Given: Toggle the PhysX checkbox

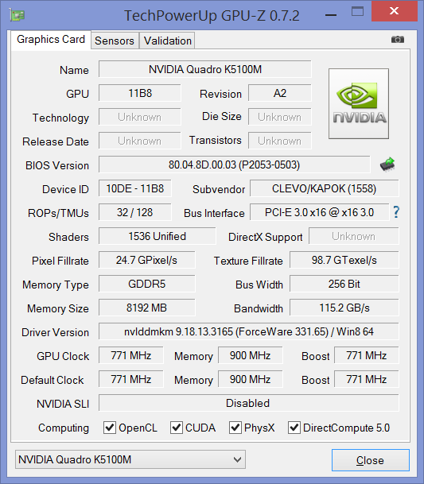Looking at the screenshot, I should pos(235,428).
